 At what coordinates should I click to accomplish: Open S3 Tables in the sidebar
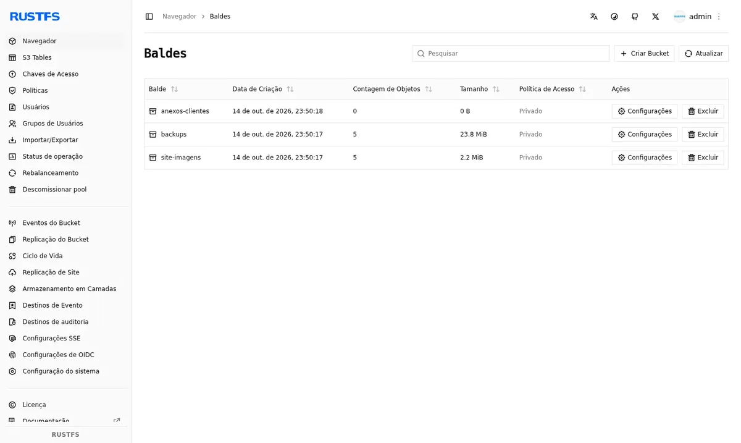tap(65, 57)
